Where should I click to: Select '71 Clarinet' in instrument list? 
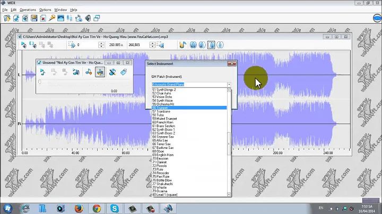(189, 162)
